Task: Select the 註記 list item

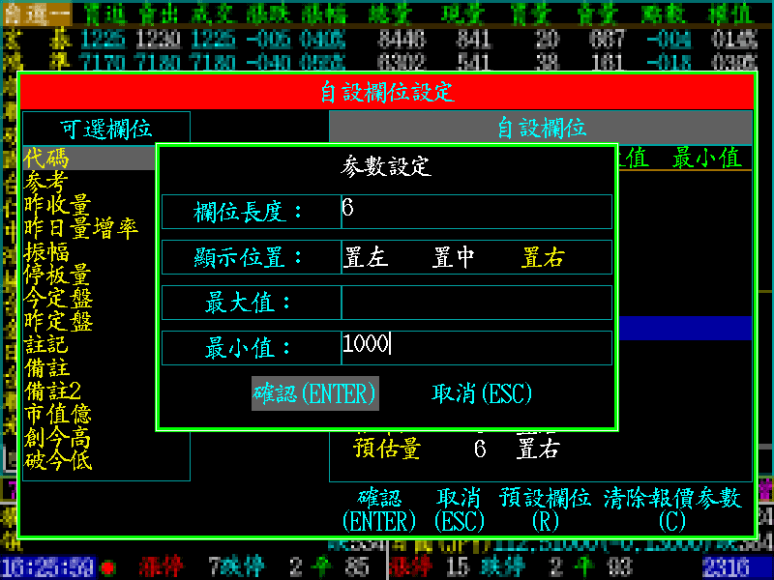Action: coord(46,345)
